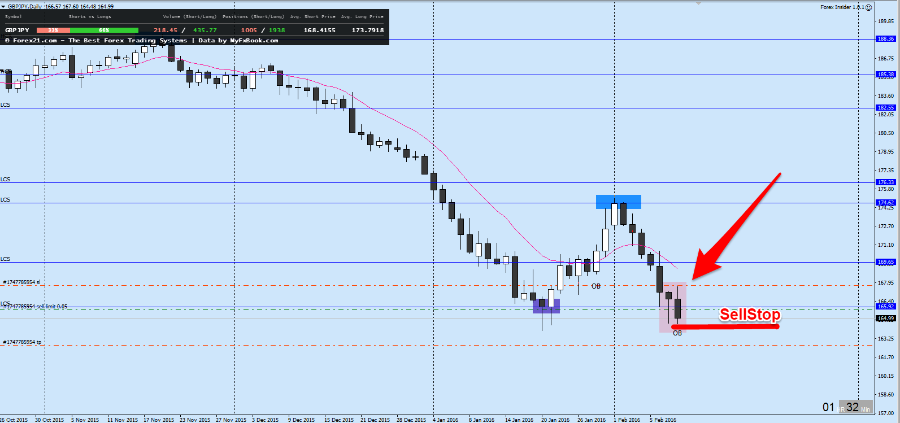The image size is (900, 423).
Task: Click the LCS label on the 176.33 line
Action: tap(5, 180)
